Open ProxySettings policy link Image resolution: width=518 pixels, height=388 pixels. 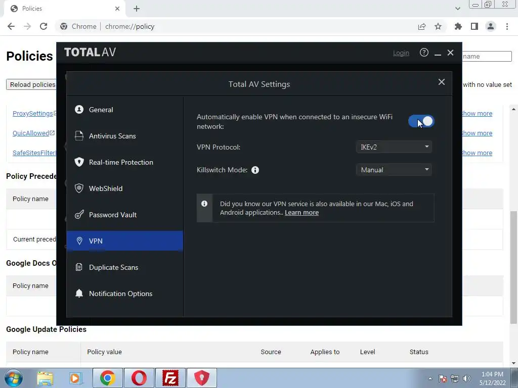point(33,114)
